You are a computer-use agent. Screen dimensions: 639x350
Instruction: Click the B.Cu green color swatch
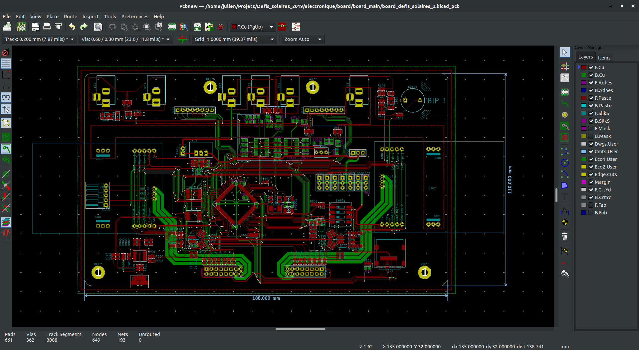[584, 75]
